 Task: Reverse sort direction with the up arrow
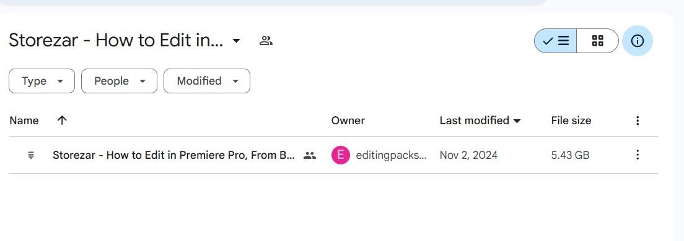coord(62,120)
